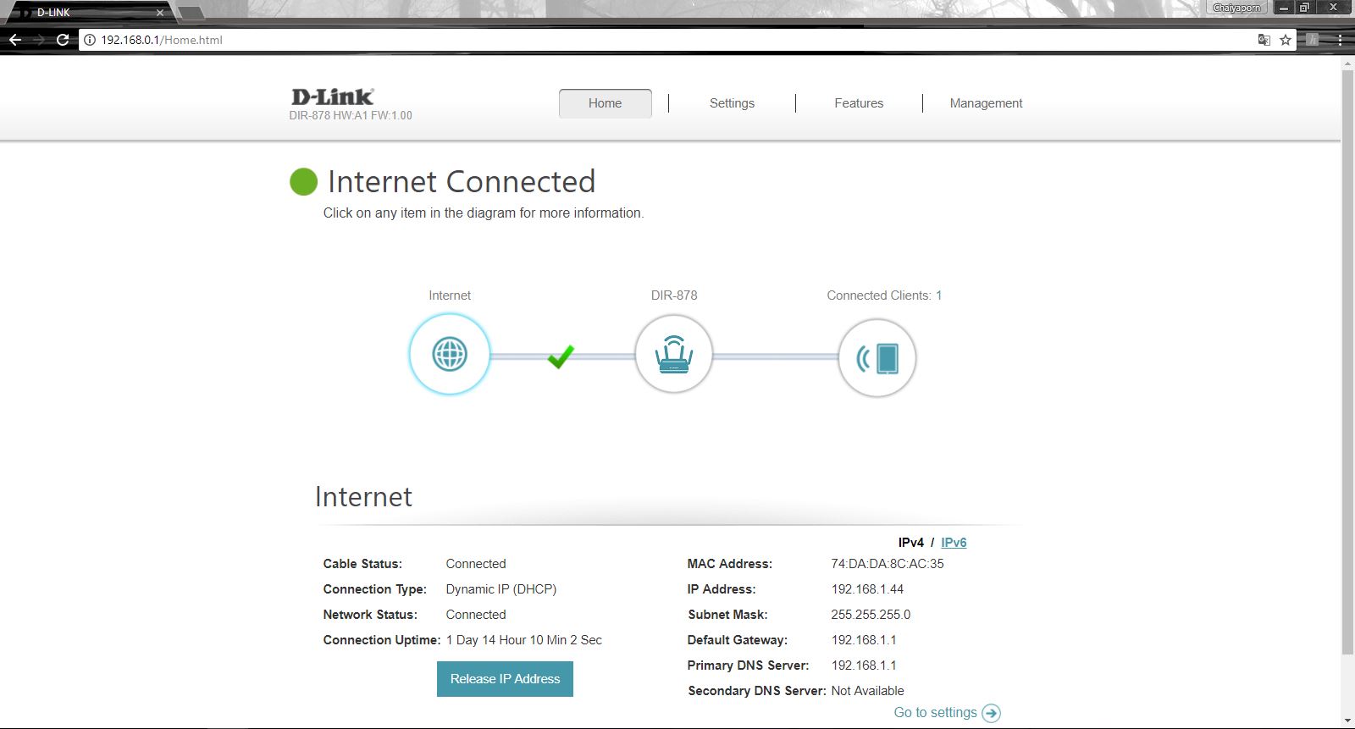Click firmware text DIR-878 HW:A1 FW:1.00
The image size is (1355, 729).
coord(351,116)
